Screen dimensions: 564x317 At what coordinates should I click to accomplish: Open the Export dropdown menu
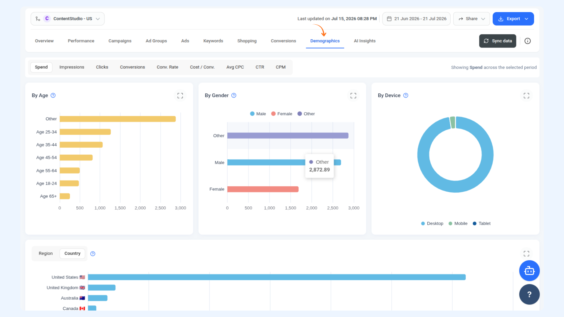coord(513,19)
